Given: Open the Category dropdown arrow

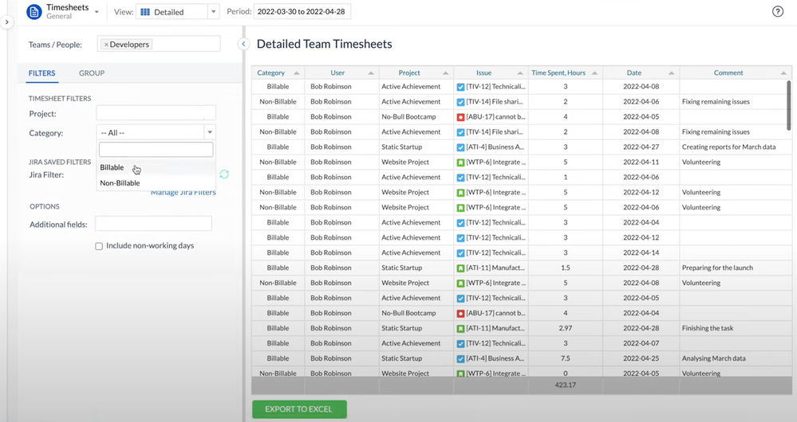Looking at the screenshot, I should pyautogui.click(x=209, y=132).
